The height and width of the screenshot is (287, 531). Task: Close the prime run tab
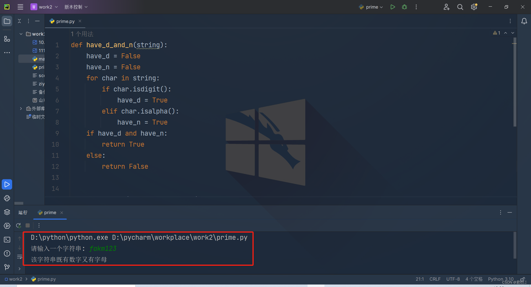(62, 212)
